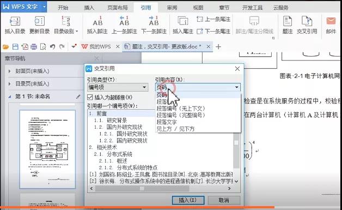Close the 章节导航 panel
This screenshot has width=342, height=210.
click(x=96, y=58)
